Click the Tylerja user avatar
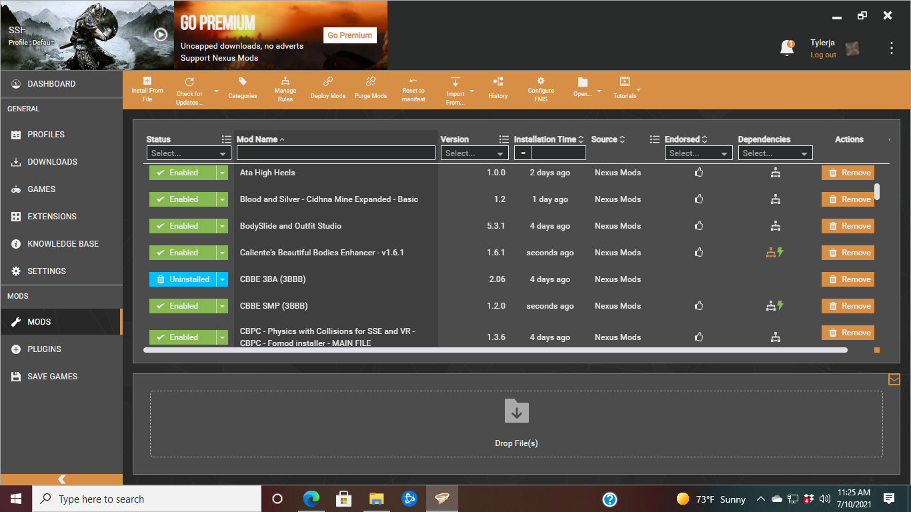 point(852,48)
